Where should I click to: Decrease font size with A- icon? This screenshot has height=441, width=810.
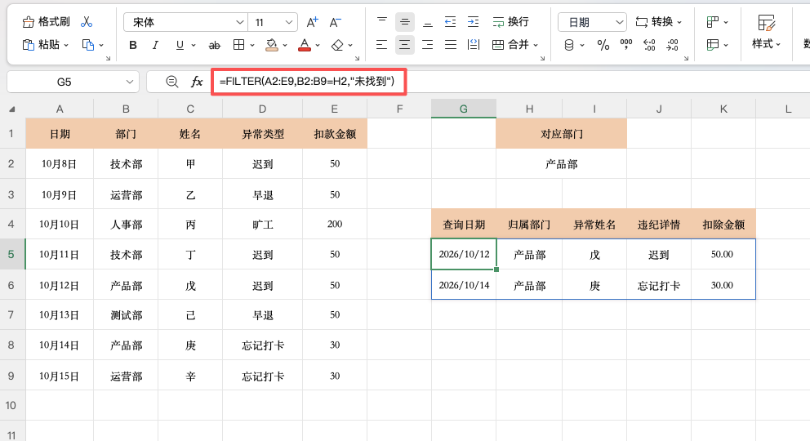coord(336,22)
